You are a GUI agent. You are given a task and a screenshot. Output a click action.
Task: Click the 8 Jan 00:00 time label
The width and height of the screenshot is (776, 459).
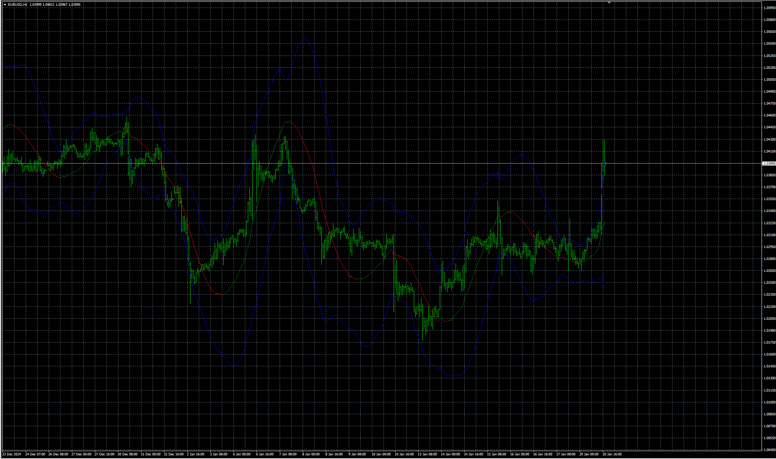coord(311,454)
